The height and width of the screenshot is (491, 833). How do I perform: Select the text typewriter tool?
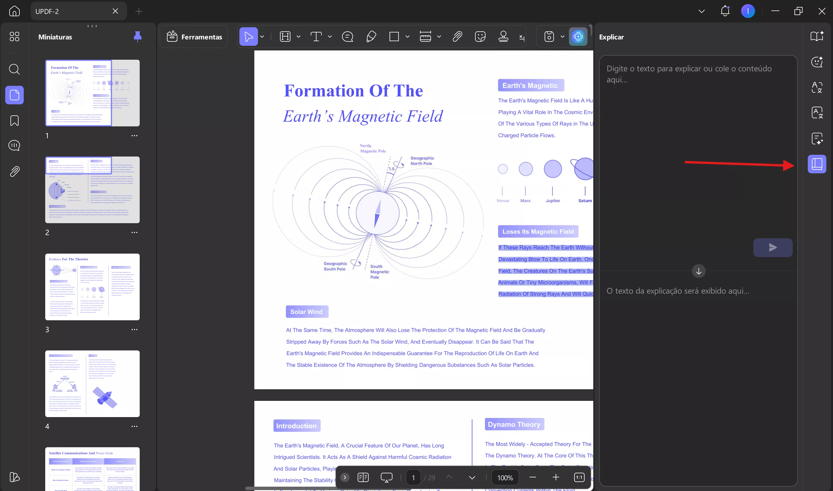tap(316, 37)
